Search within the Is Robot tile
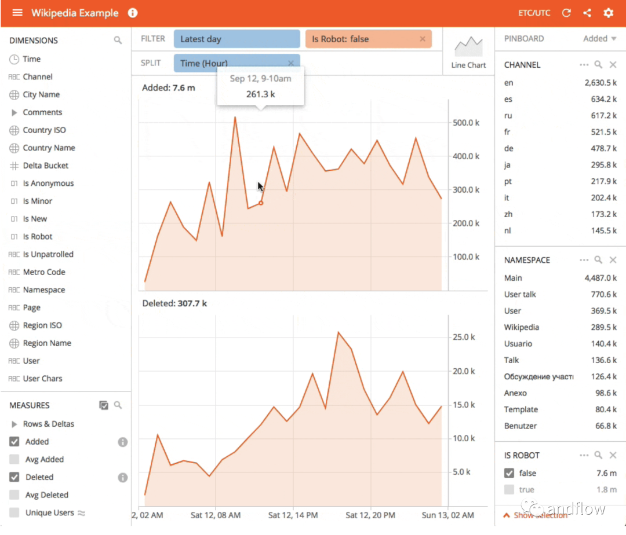Viewport: 626px width, 535px height. click(598, 455)
